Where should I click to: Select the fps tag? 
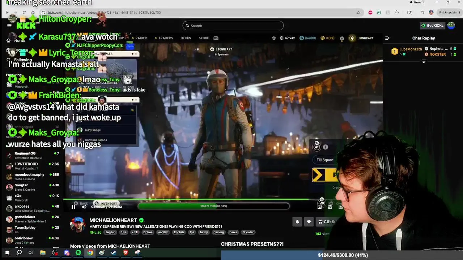pyautogui.click(x=192, y=232)
